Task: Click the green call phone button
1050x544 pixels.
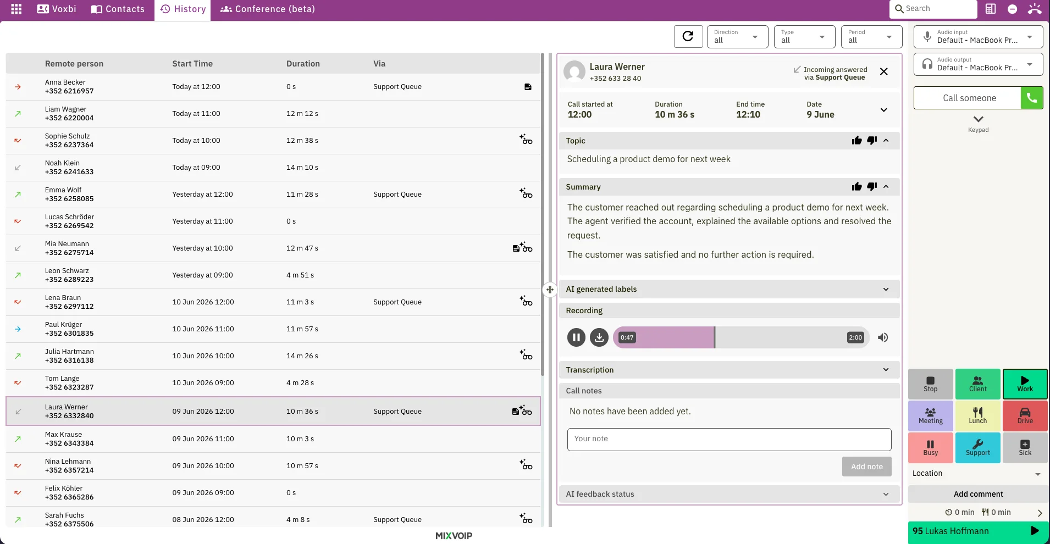Action: pos(1032,98)
